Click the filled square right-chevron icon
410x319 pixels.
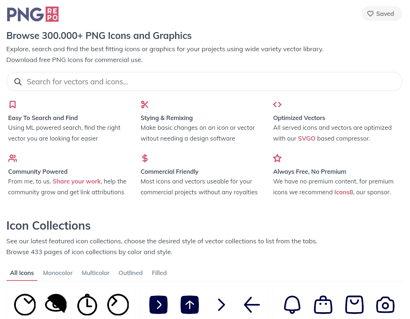click(159, 305)
